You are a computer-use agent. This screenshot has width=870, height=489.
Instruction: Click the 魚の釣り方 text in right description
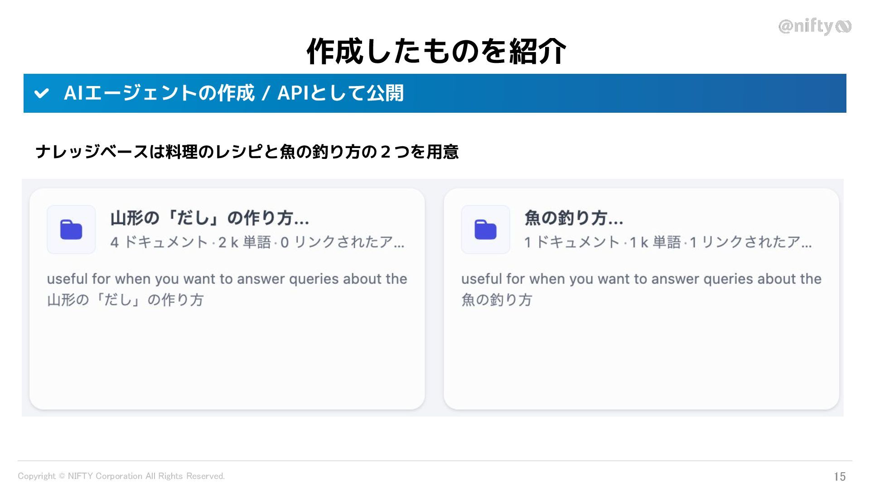pyautogui.click(x=496, y=300)
